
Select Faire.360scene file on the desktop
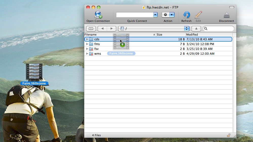(34, 72)
